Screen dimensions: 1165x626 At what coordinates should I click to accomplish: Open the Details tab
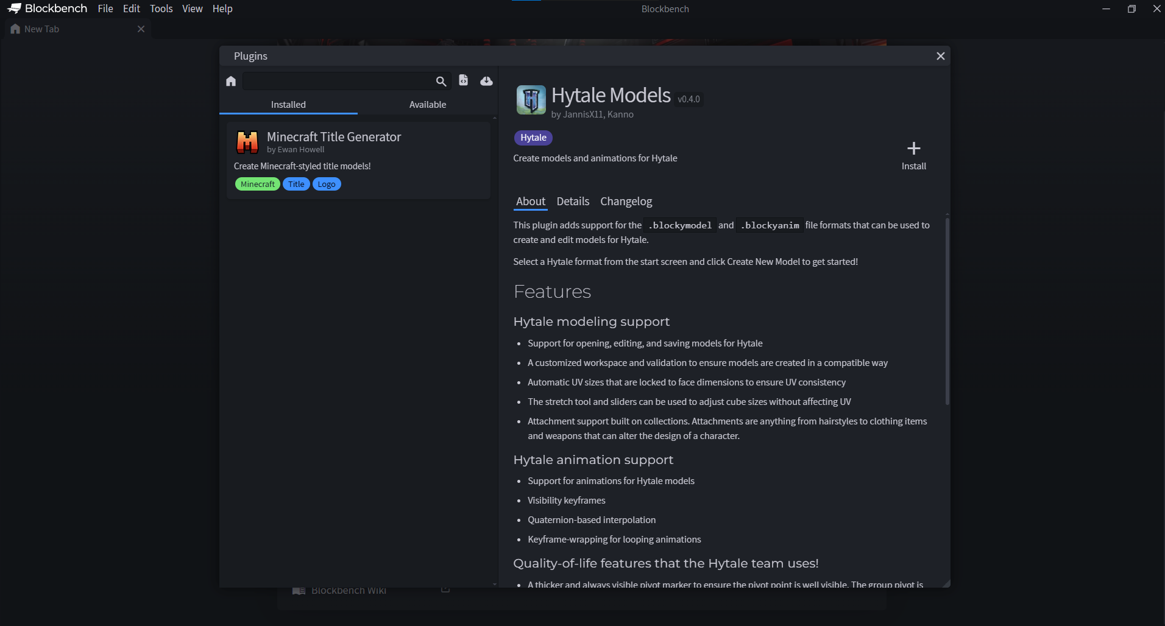[573, 202]
